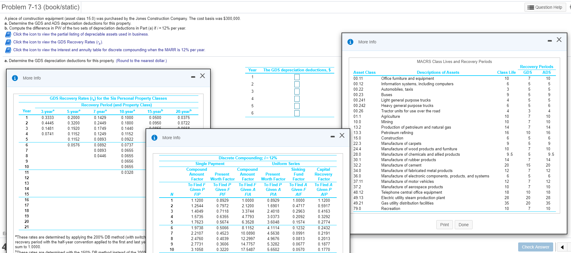
Task: Click the previous question arrow button
Action: pos(562,247)
